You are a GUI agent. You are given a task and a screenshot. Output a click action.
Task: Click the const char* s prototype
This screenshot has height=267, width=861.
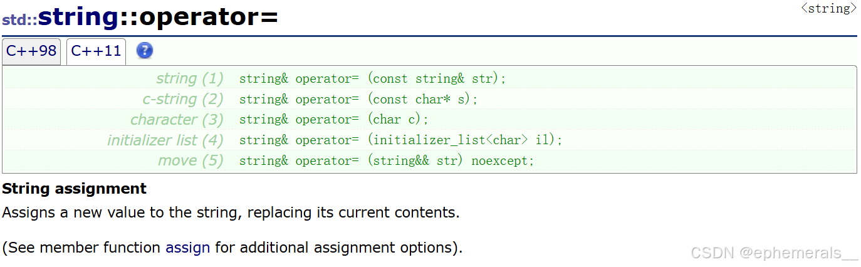pyautogui.click(x=358, y=99)
